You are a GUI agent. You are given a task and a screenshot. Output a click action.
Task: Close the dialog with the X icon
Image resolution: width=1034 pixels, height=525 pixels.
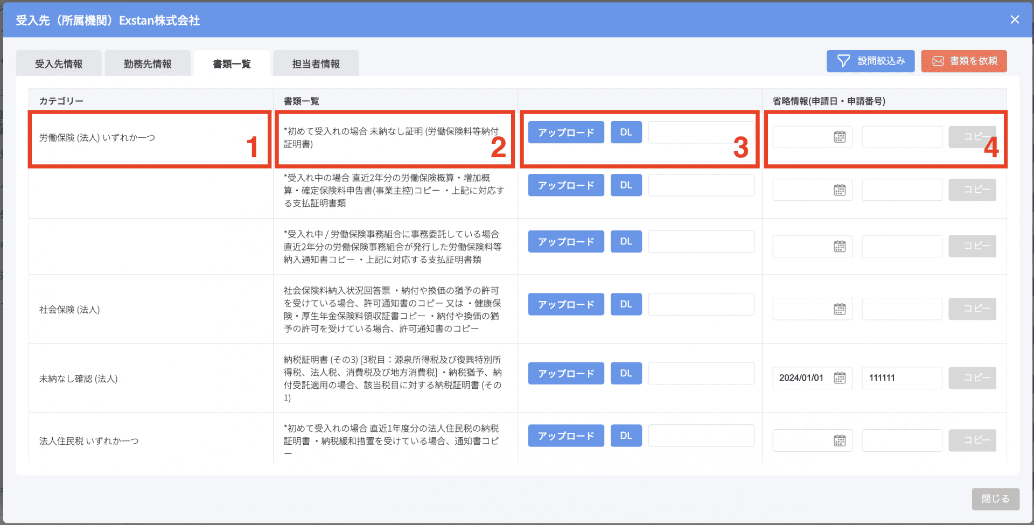pos(1015,20)
